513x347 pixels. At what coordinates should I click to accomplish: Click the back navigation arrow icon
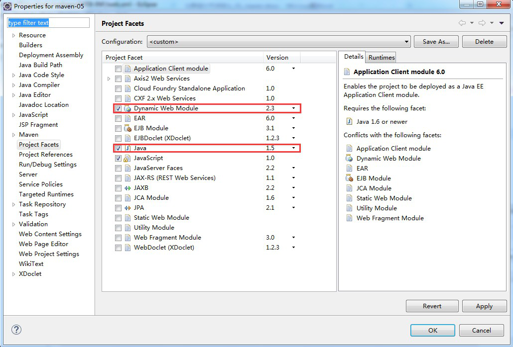coord(462,23)
